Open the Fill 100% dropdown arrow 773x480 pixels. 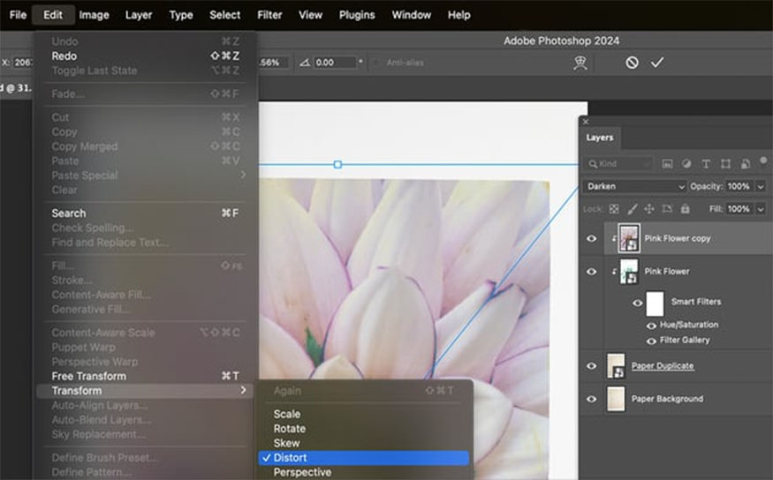click(761, 209)
